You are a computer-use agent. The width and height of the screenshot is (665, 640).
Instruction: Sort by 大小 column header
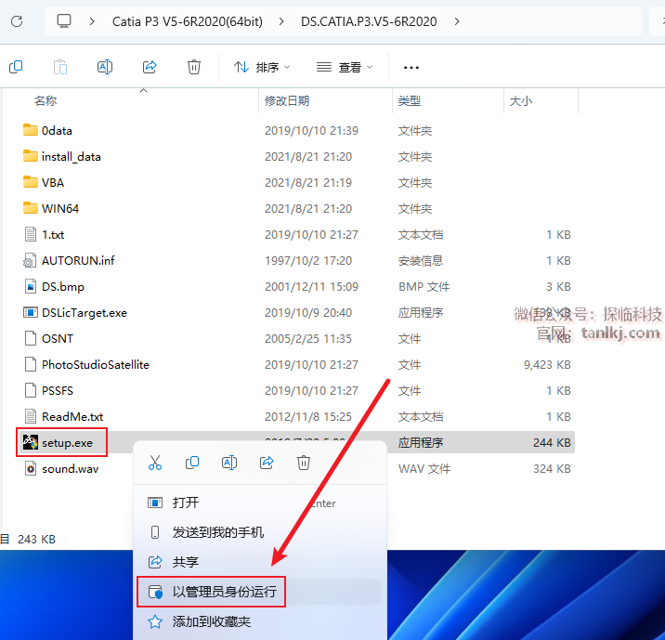click(520, 101)
